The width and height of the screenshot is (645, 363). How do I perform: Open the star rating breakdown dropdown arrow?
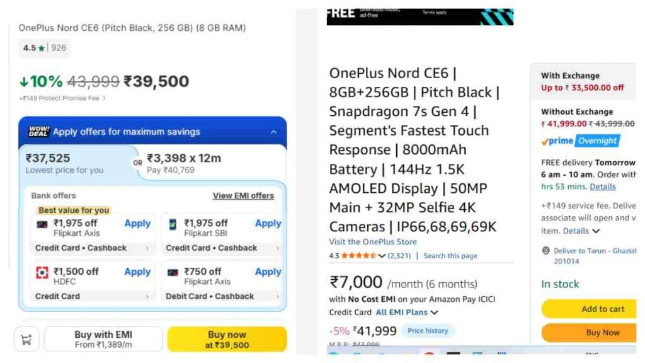pos(381,256)
